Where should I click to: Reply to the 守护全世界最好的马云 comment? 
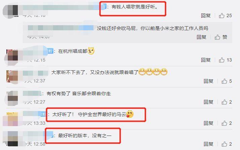(208, 123)
